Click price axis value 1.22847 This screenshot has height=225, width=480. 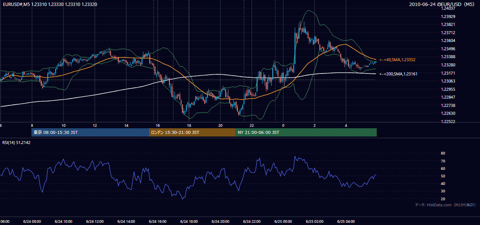click(448, 97)
